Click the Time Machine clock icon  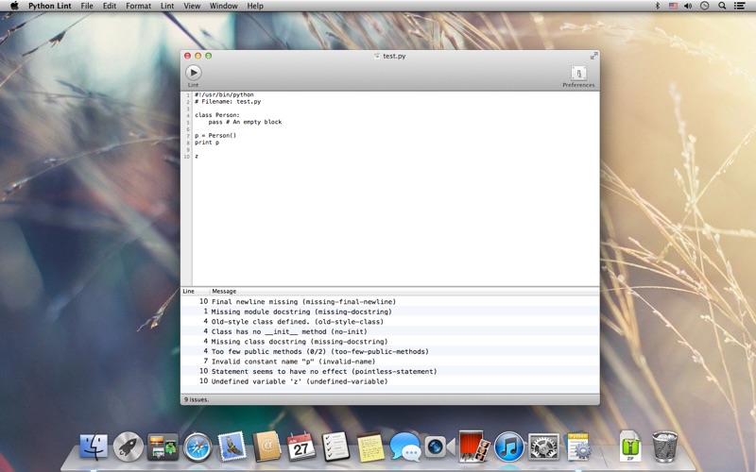(x=704, y=6)
